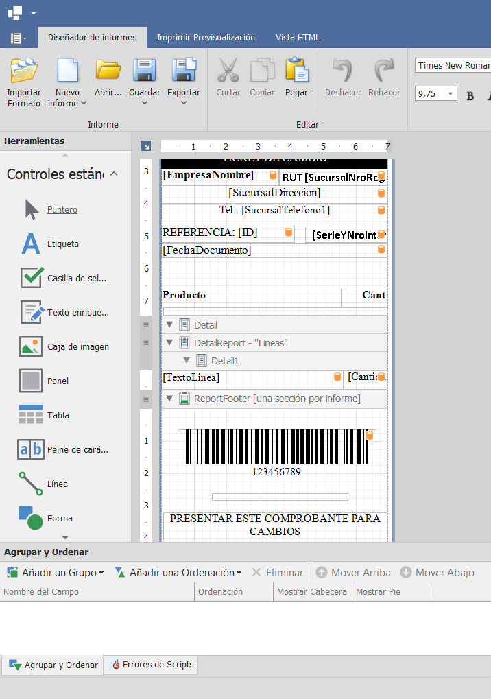Collapse the DetailReport Lineas band
The image size is (491, 699).
click(x=170, y=342)
